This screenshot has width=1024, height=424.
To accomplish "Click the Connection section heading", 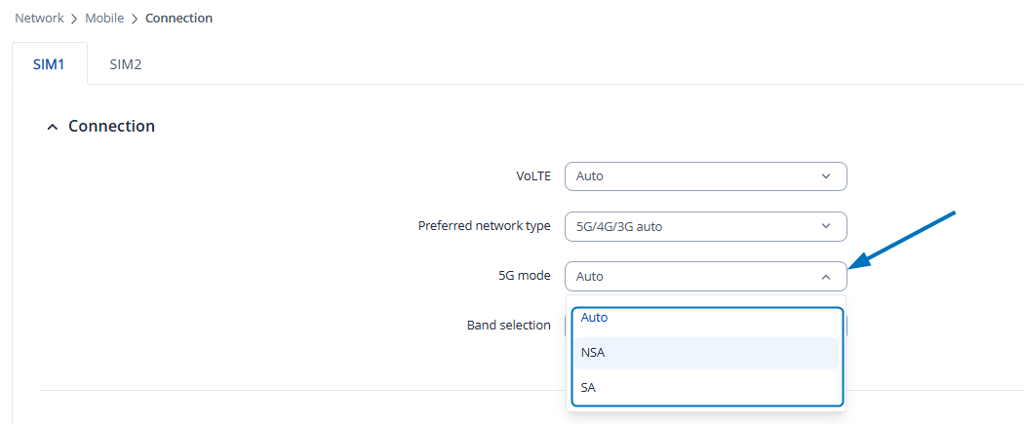I will 111,127.
